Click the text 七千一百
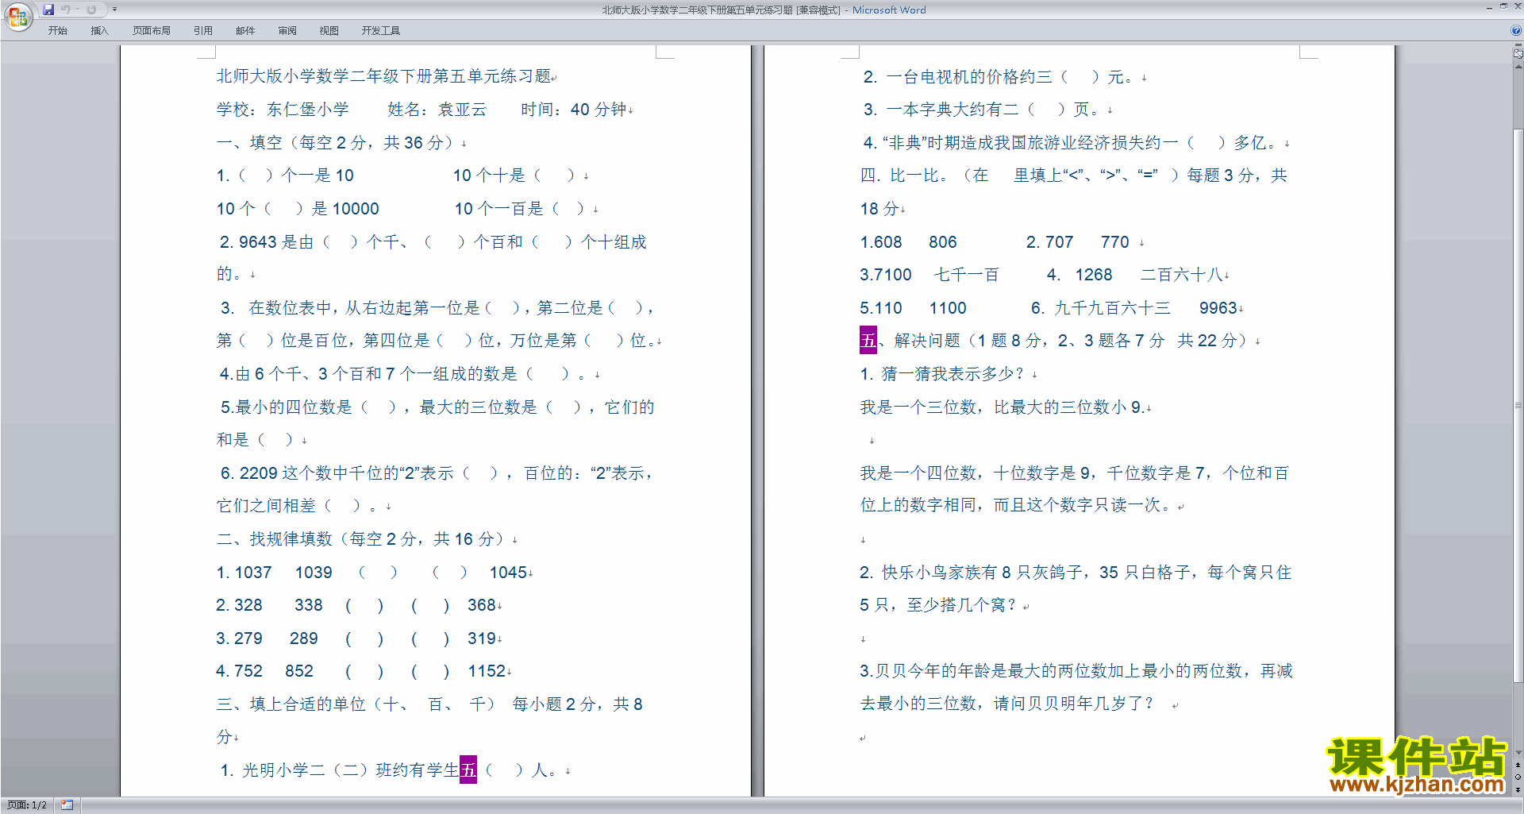Viewport: 1524px width, 814px height. [966, 275]
